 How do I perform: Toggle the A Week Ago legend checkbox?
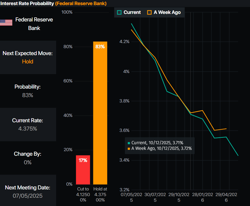pos(149,12)
